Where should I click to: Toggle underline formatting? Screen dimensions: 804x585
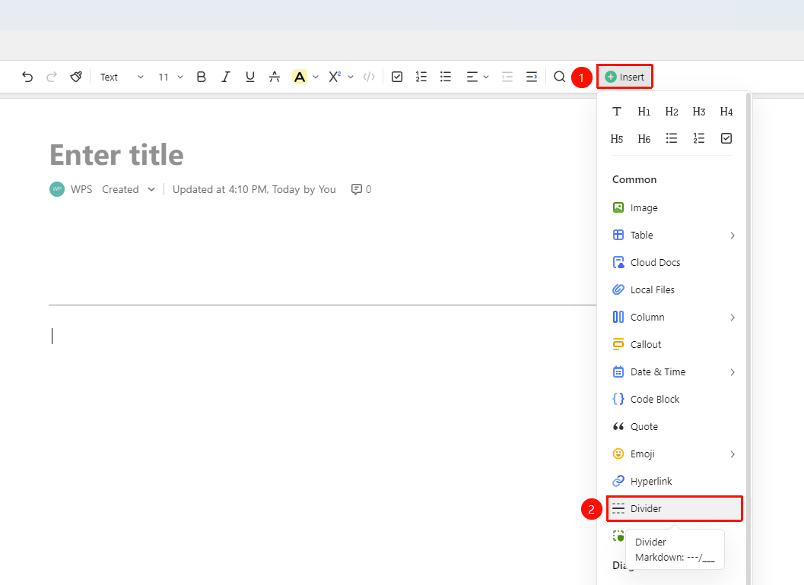click(250, 77)
